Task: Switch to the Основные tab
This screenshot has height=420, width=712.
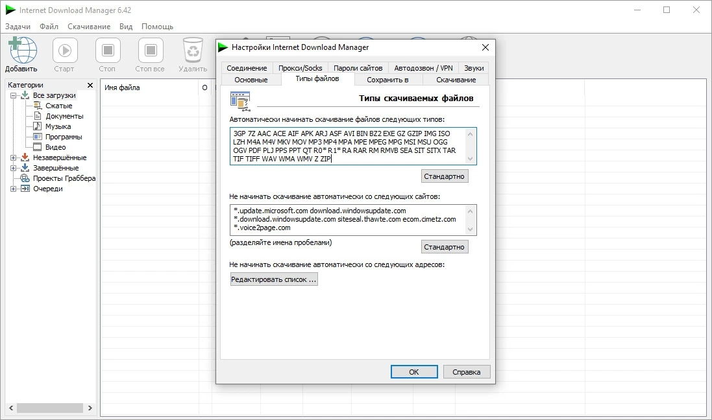Action: [x=251, y=80]
